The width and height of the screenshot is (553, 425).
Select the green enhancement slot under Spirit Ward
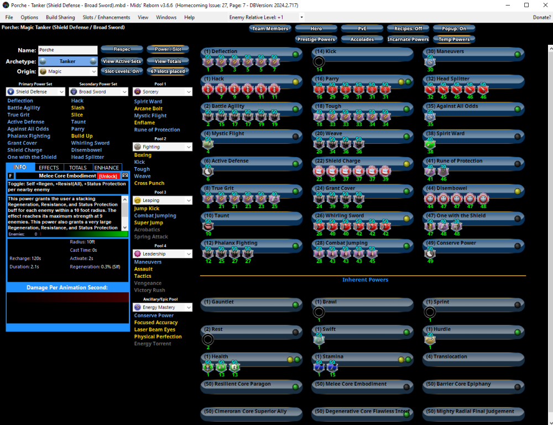point(430,144)
